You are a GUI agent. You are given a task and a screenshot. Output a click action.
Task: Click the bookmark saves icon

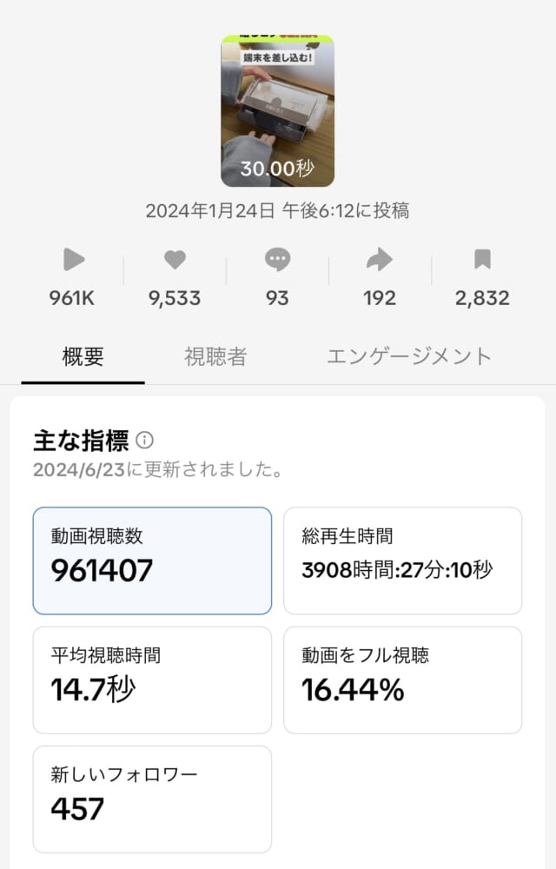point(482,259)
